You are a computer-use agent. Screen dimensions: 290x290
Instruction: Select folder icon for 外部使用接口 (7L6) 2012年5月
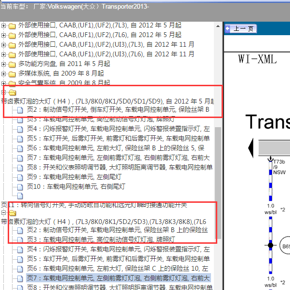point(12,36)
